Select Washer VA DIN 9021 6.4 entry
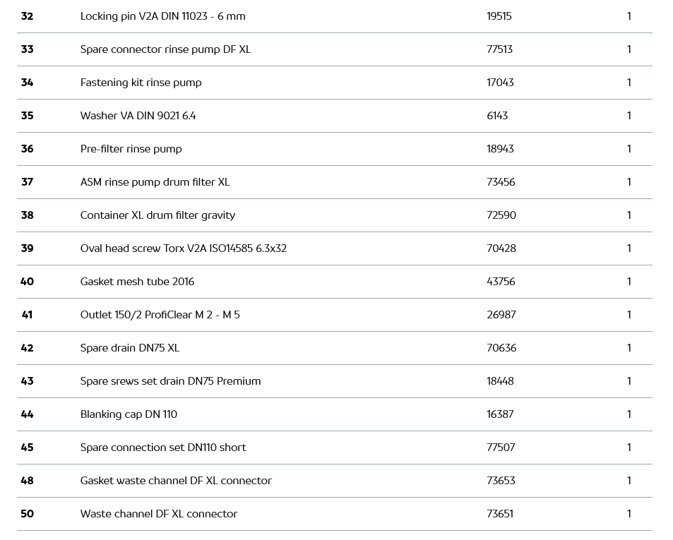The image size is (673, 540). (x=138, y=116)
